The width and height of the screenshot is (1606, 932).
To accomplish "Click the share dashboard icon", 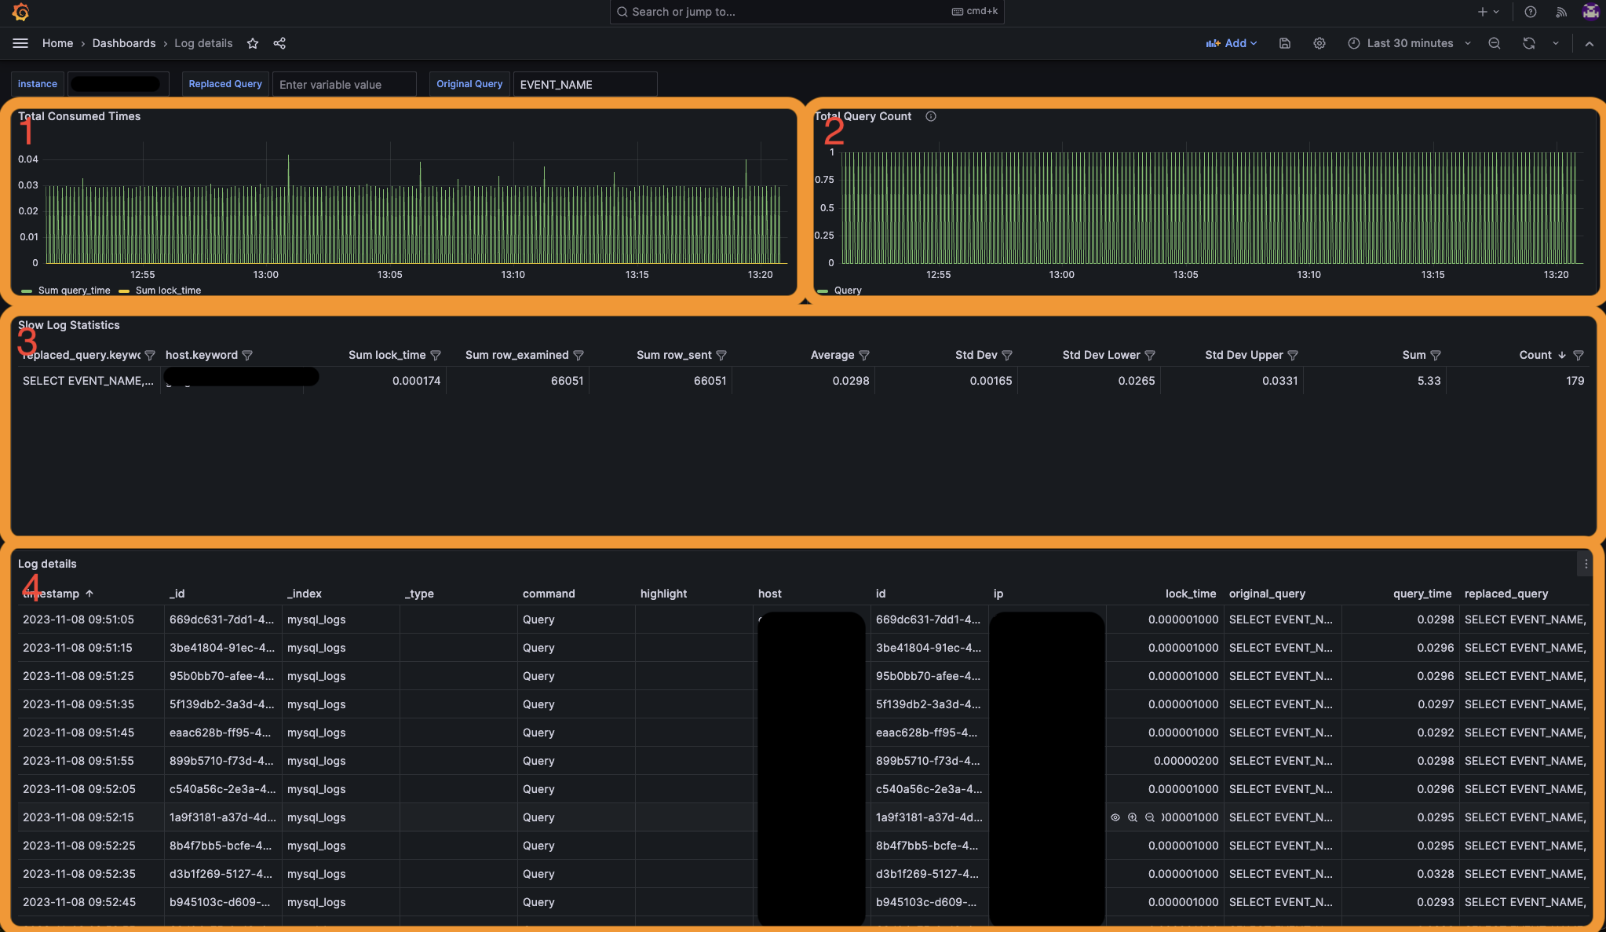I will [279, 43].
